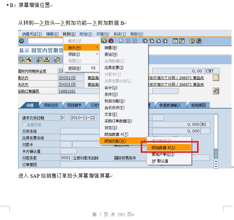The width and height of the screenshot is (234, 220).
Task: Click the Print icon in the toolbar
Action: click(x=121, y=41)
